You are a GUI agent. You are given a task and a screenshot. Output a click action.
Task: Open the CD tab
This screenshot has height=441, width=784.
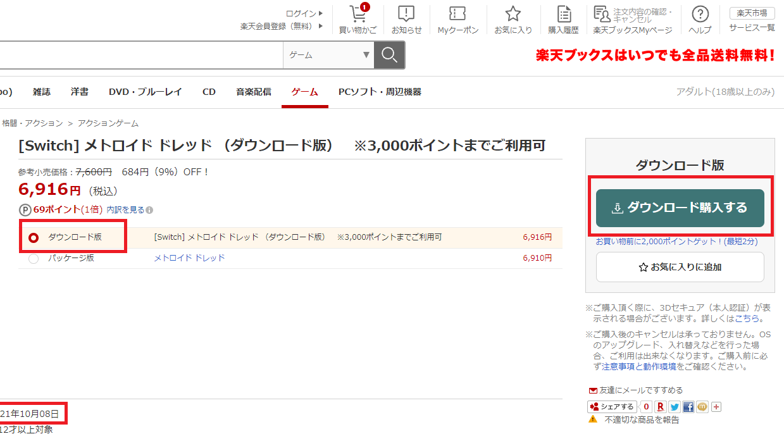pyautogui.click(x=209, y=92)
